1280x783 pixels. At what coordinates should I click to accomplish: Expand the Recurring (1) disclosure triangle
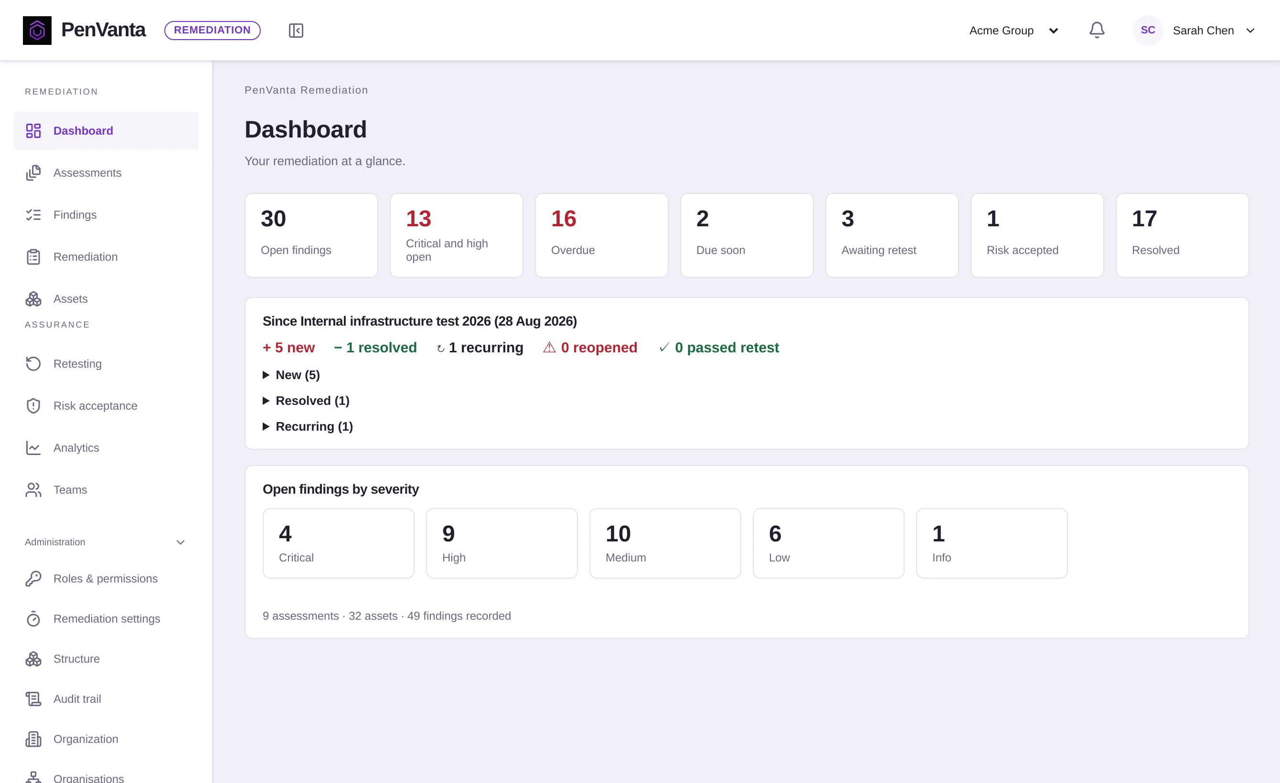pos(266,427)
